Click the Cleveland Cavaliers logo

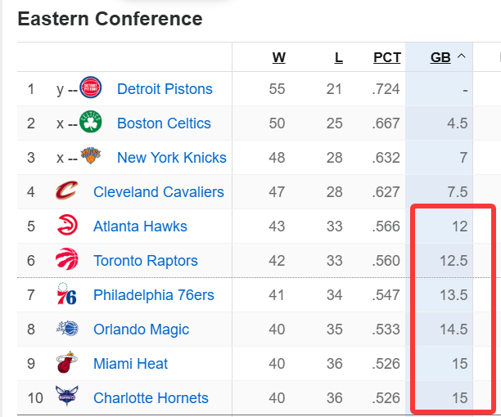tap(67, 191)
